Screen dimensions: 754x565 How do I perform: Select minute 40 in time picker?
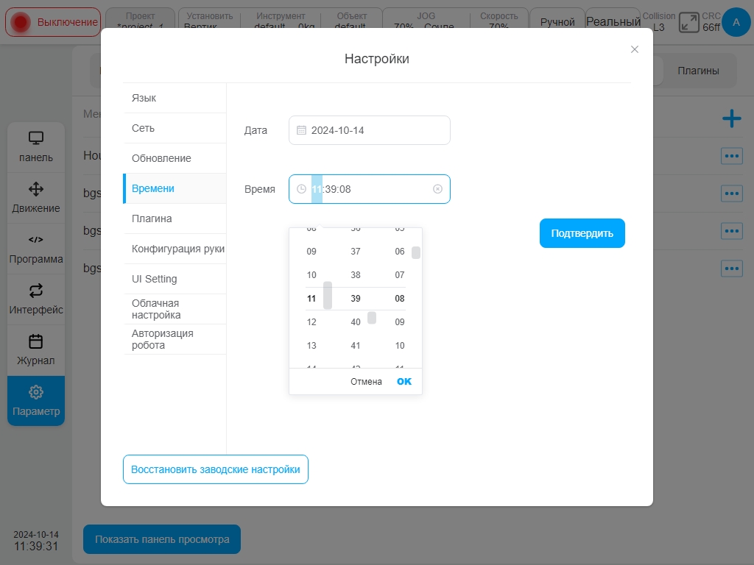pos(356,322)
